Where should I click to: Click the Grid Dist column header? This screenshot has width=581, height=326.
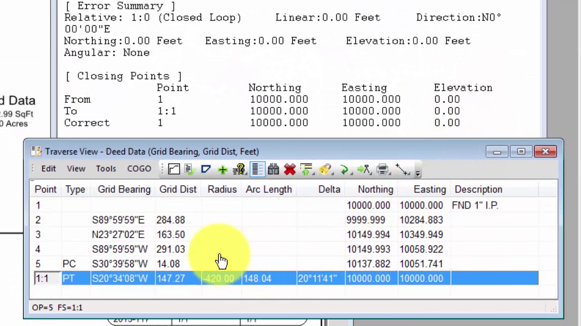178,189
